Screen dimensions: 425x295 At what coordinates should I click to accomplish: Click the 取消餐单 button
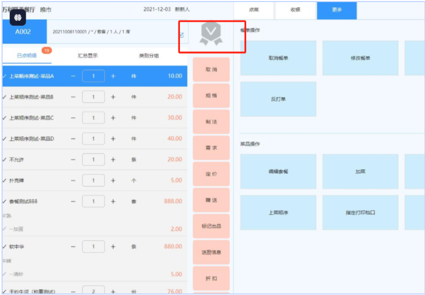(278, 58)
